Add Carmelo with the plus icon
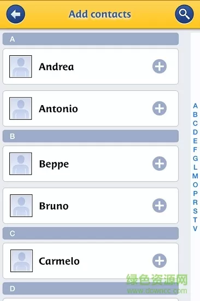 click(160, 261)
